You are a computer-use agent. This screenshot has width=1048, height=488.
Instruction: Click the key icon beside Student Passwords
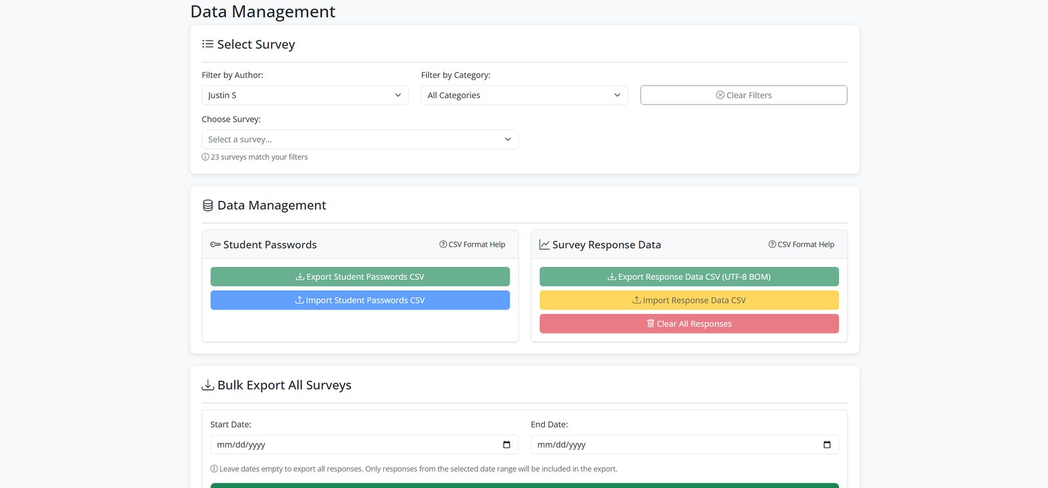(x=215, y=245)
